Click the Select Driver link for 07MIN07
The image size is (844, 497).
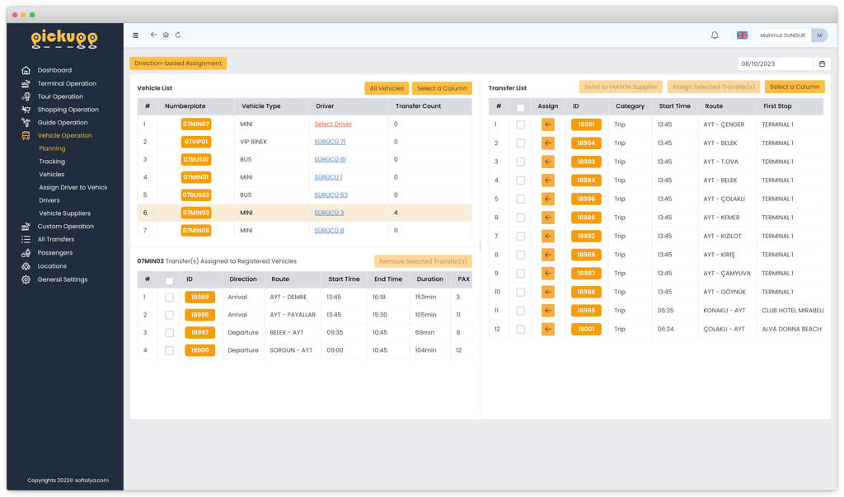click(x=333, y=124)
